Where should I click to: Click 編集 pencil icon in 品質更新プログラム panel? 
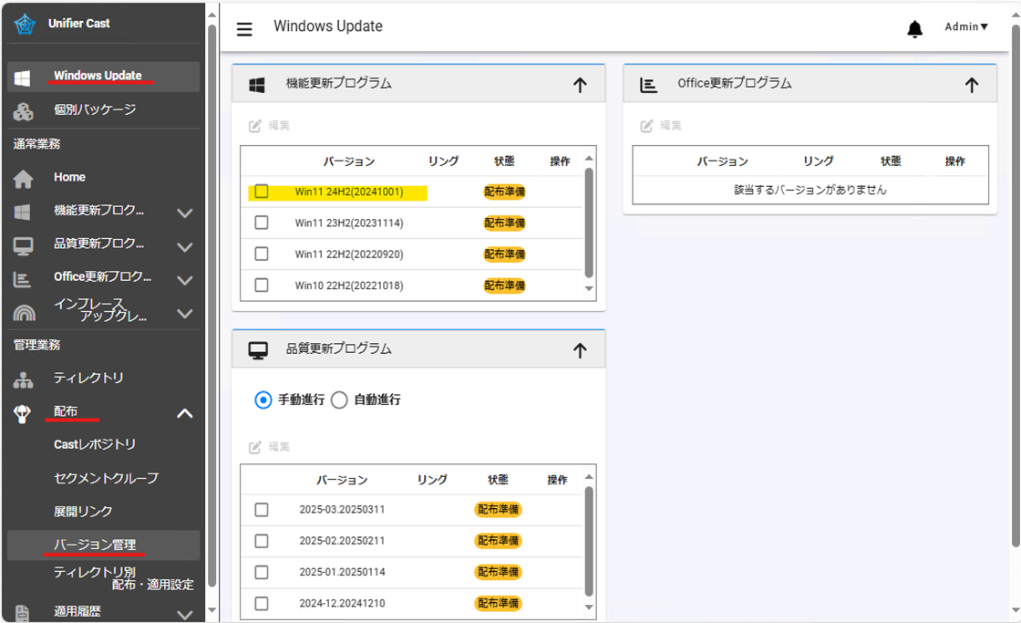point(255,447)
